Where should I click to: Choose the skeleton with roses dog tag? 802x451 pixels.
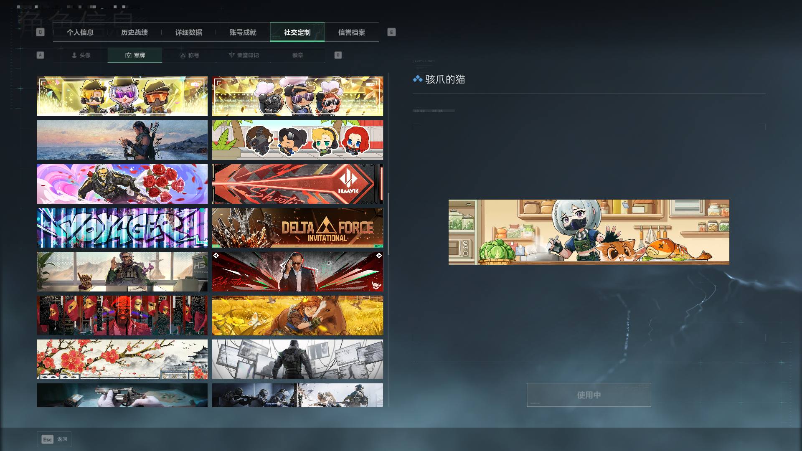[122, 184]
